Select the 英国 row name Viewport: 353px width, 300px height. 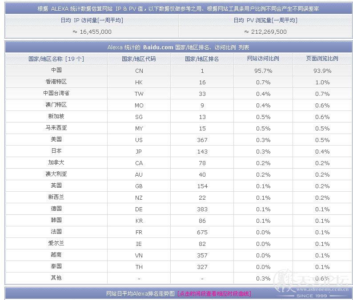coord(56,186)
